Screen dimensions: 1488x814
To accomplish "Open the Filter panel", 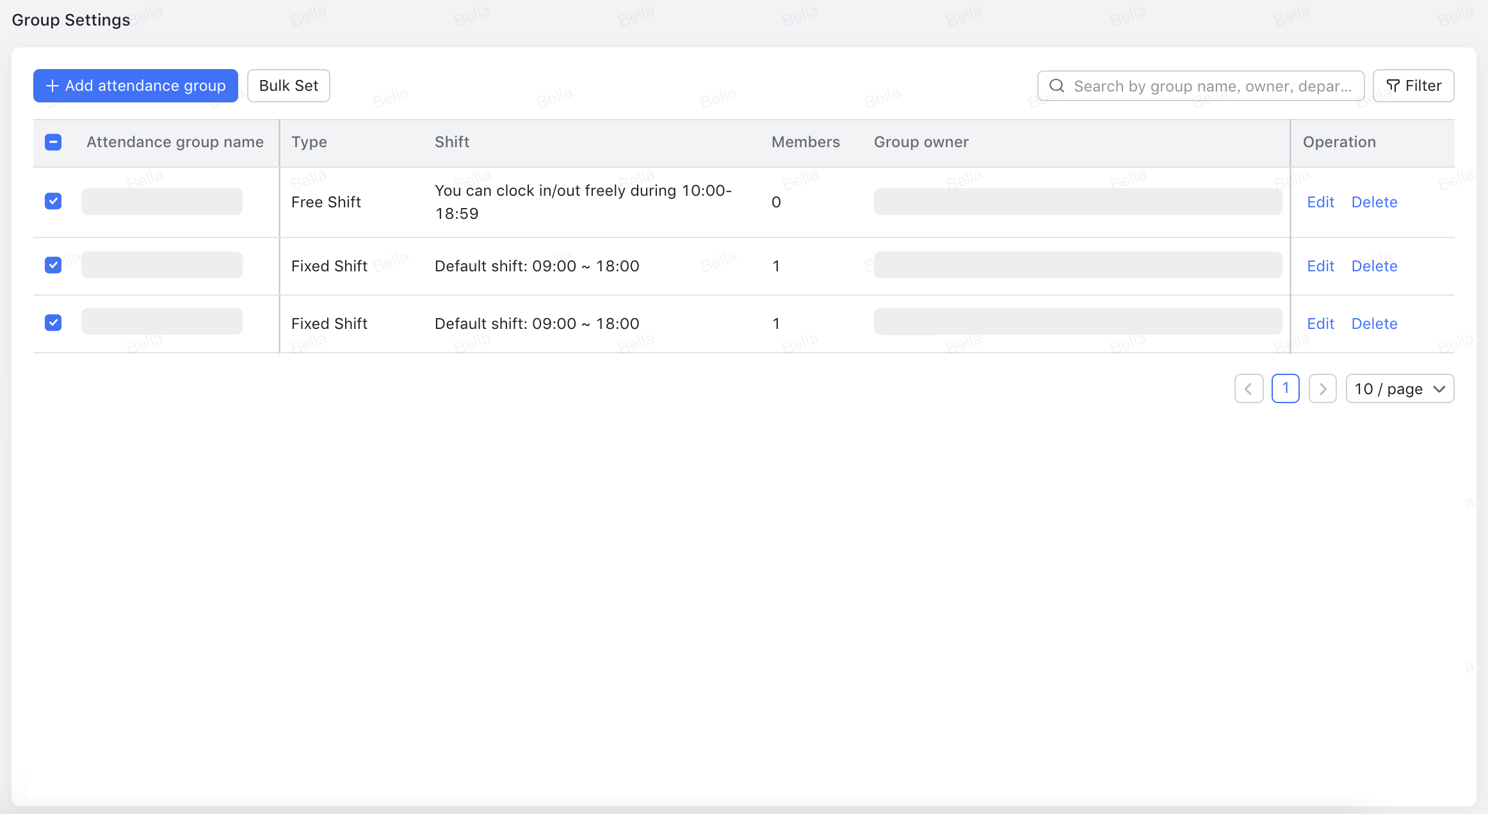I will [x=1413, y=85].
